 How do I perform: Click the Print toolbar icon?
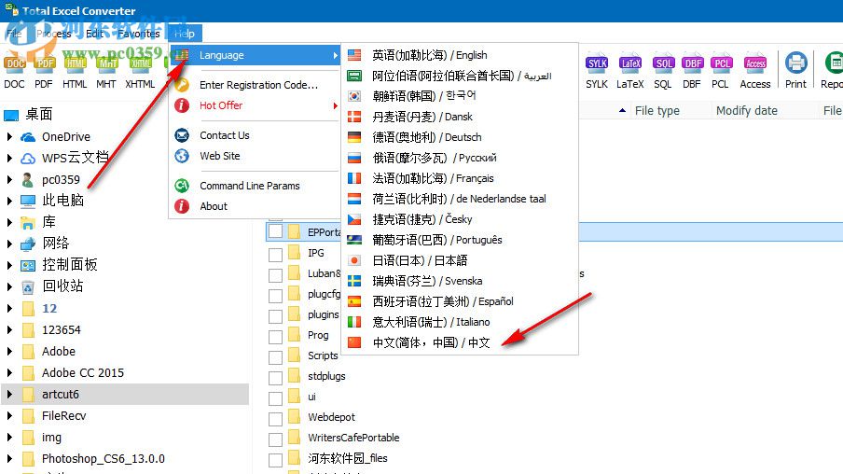click(x=795, y=63)
